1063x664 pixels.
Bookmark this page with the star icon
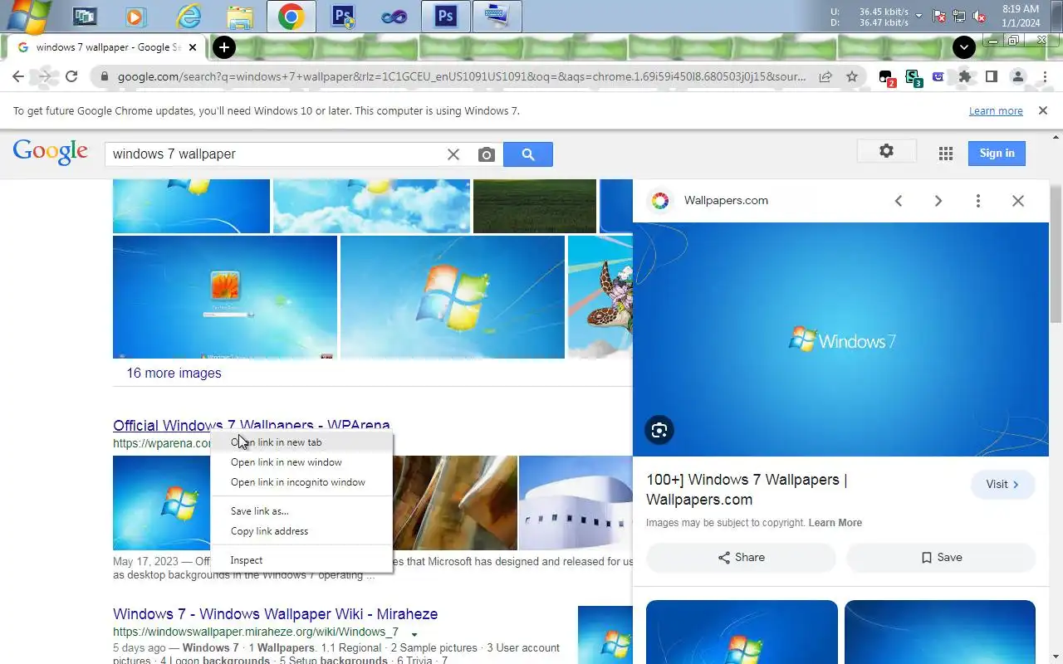pos(852,76)
